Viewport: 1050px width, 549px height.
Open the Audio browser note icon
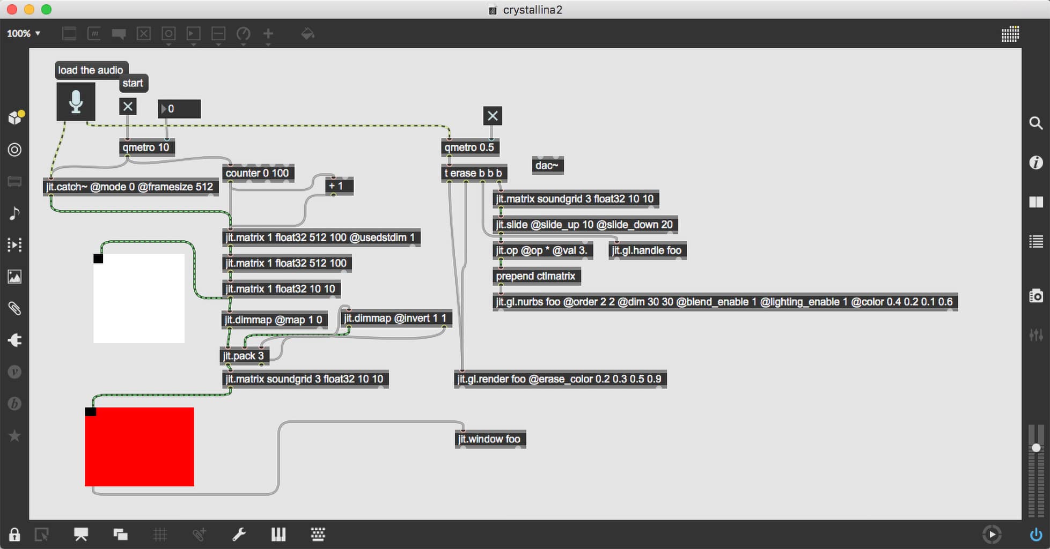click(14, 213)
